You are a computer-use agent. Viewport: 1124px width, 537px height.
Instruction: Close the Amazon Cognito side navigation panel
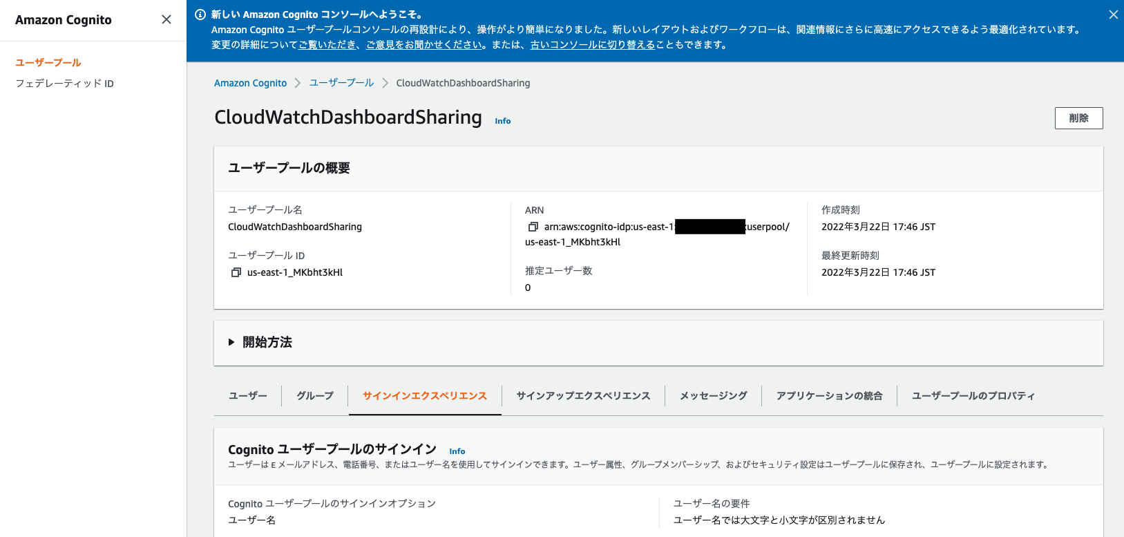point(166,19)
